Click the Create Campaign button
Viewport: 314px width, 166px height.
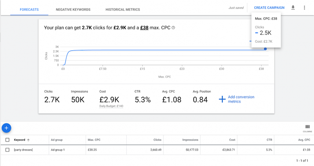point(269,7)
